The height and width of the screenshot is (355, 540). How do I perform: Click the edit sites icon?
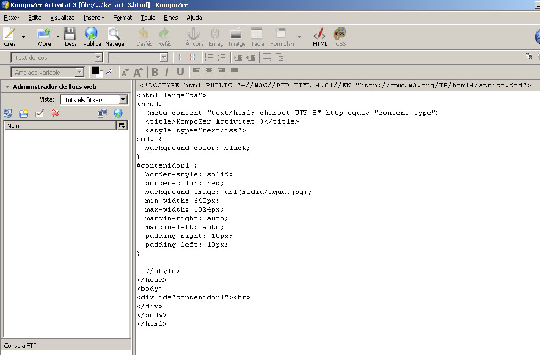[102, 113]
